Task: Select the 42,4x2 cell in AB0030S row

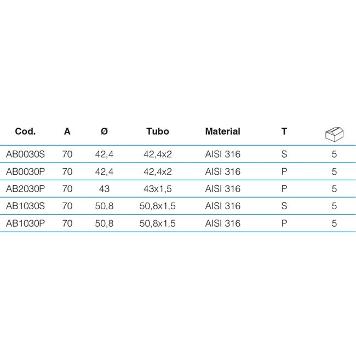Action: [158, 154]
